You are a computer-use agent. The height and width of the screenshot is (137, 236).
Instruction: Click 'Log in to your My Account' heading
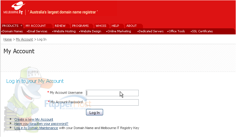[35, 81]
